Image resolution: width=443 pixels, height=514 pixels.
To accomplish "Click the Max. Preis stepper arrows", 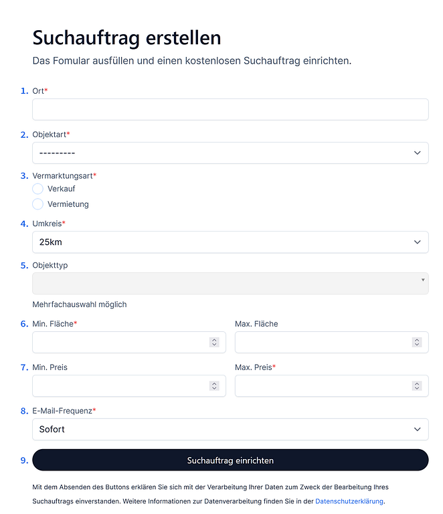I will (x=417, y=385).
